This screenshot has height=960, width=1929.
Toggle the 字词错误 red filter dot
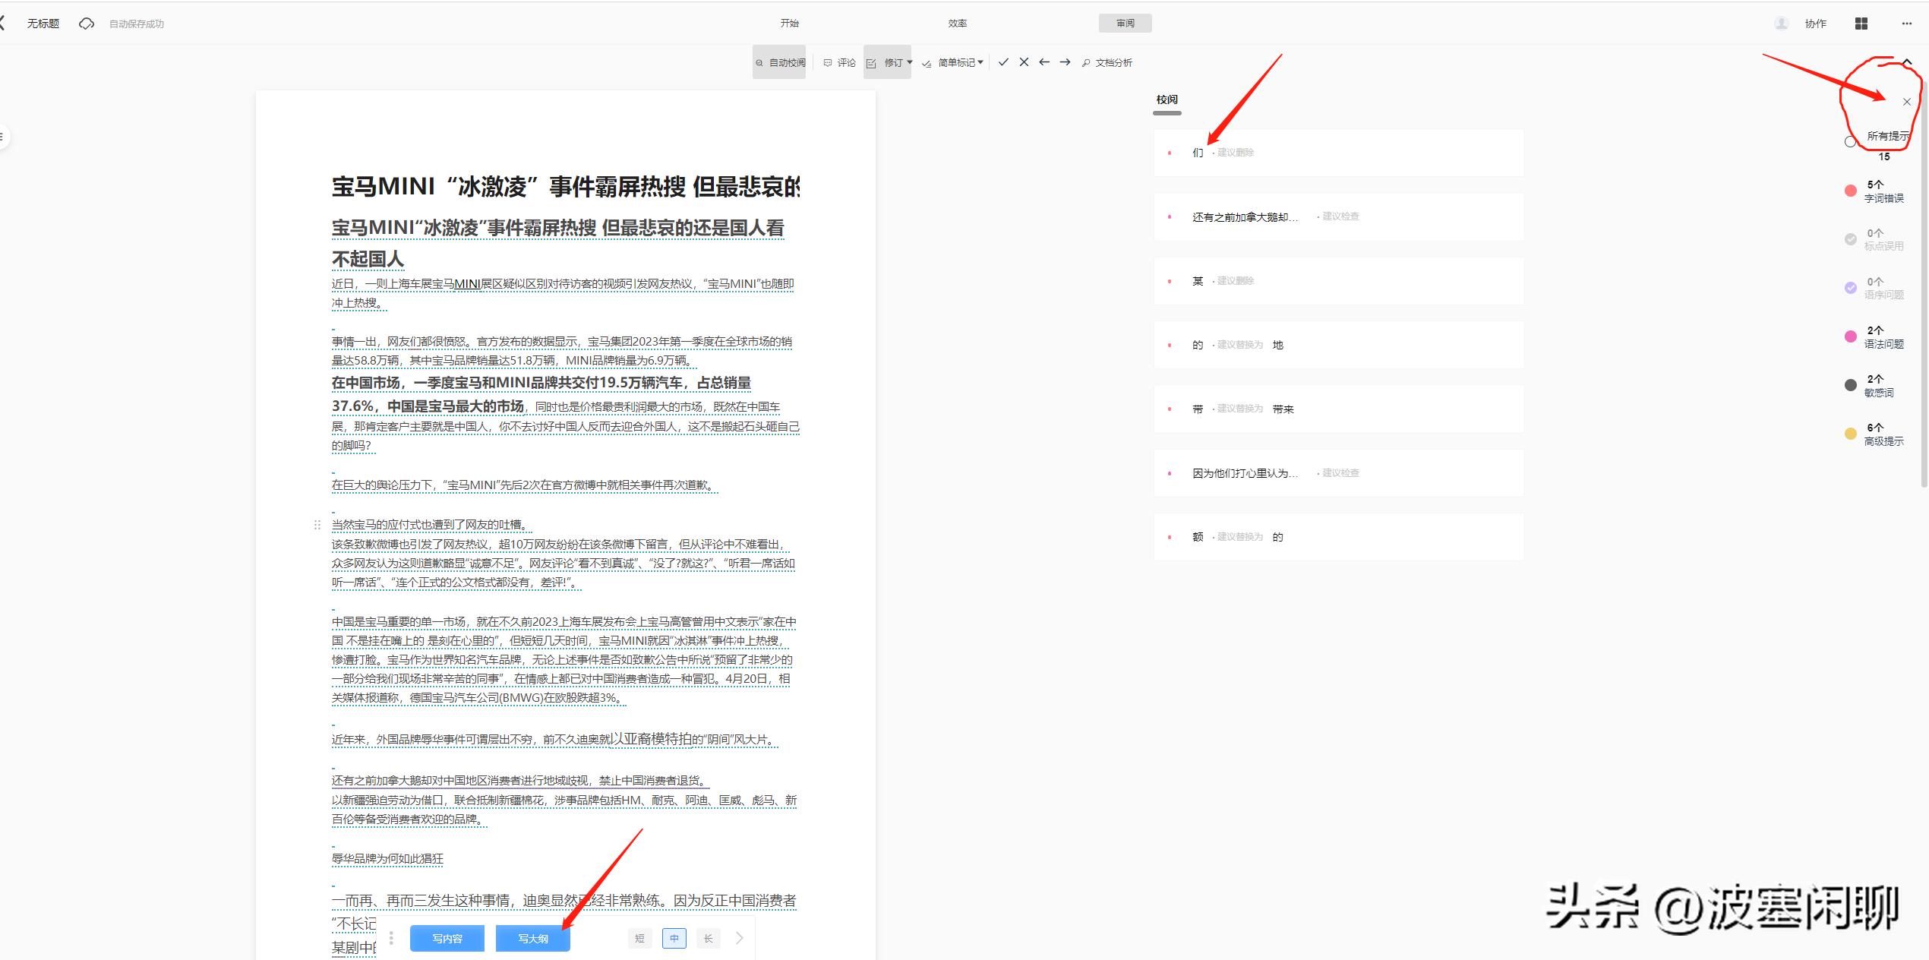point(1851,191)
